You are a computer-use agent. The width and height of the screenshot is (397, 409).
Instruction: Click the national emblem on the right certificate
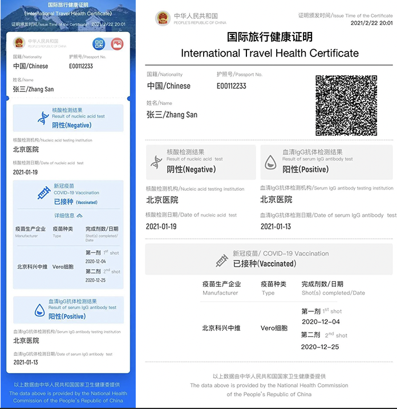[x=163, y=18]
